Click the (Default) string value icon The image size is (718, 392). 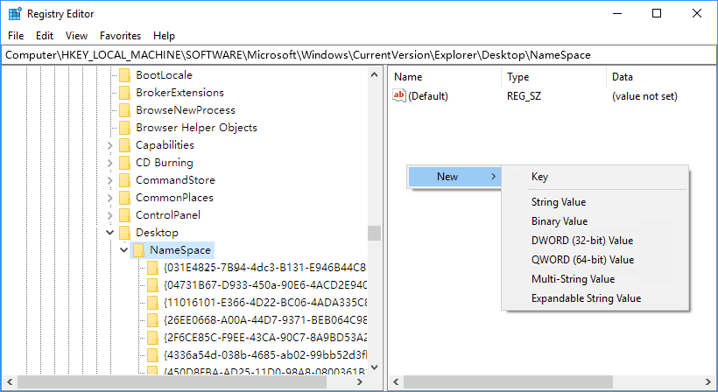click(400, 96)
